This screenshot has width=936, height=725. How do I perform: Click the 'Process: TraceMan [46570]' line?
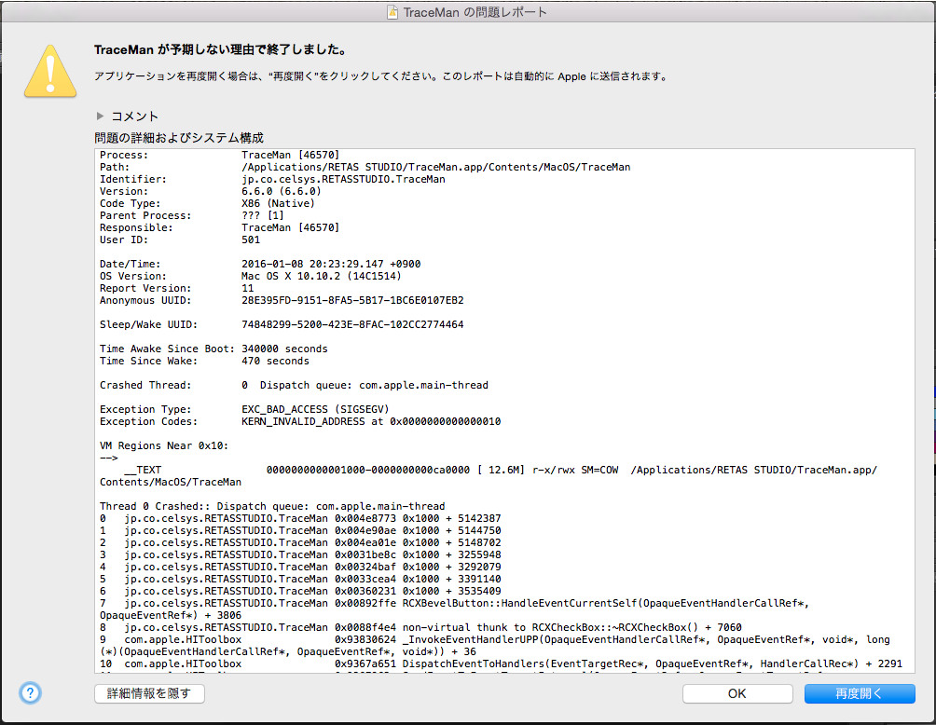pos(219,155)
